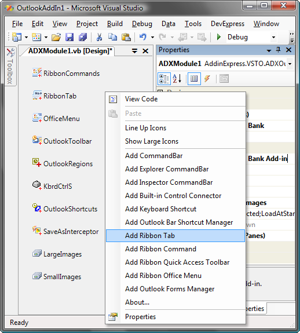Image resolution: width=300 pixels, height=333 pixels.
Task: Choose Add Built-in Control Connector
Action: pyautogui.click(x=175, y=196)
